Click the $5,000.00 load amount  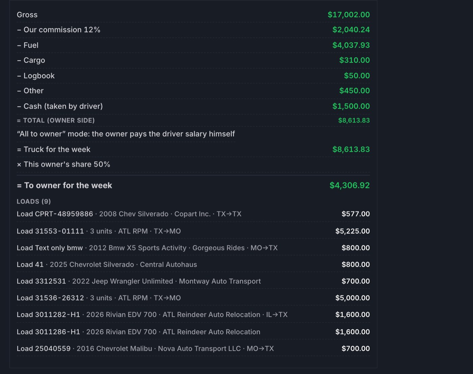(x=352, y=298)
